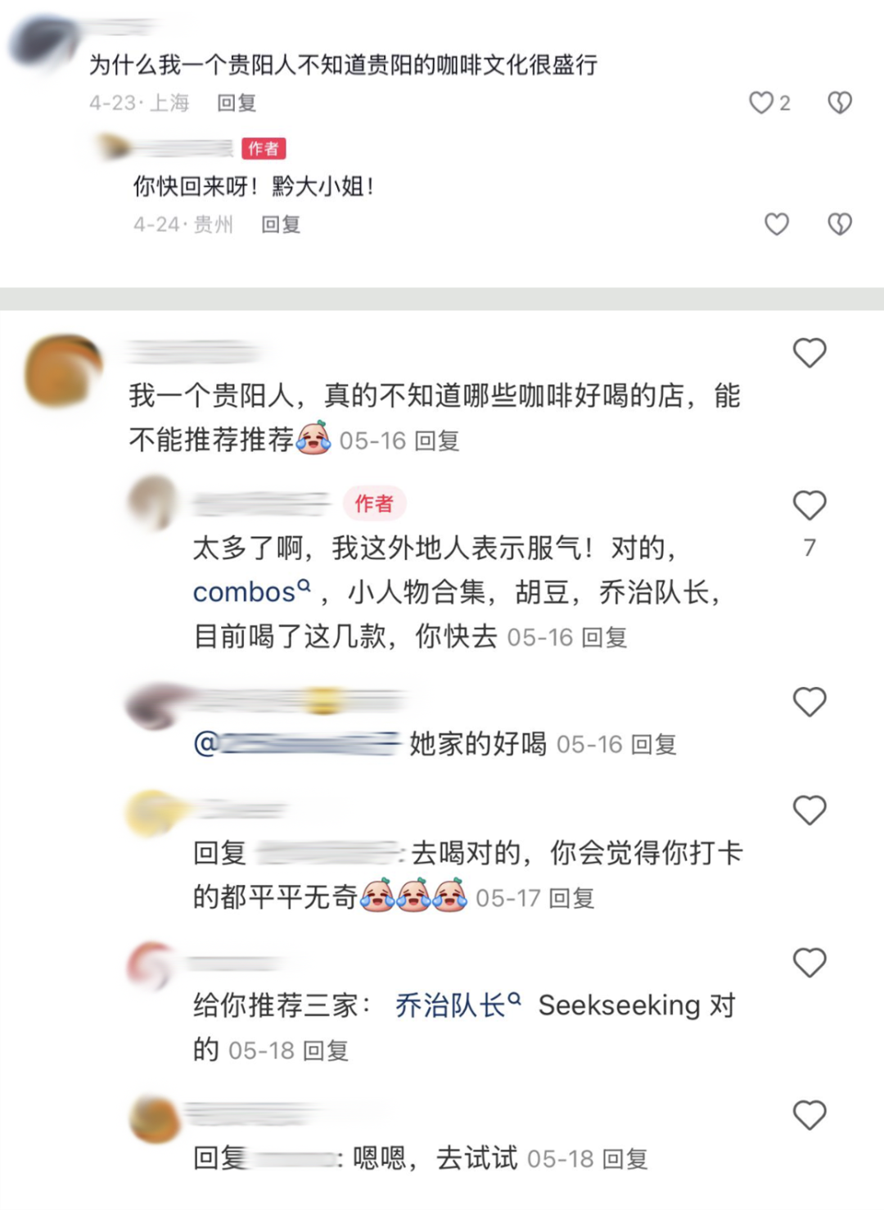Open the combos search link
884x1210 pixels.
[x=252, y=591]
